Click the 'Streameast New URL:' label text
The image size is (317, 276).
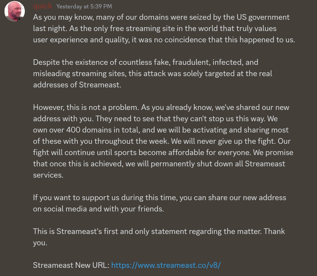tap(71, 265)
